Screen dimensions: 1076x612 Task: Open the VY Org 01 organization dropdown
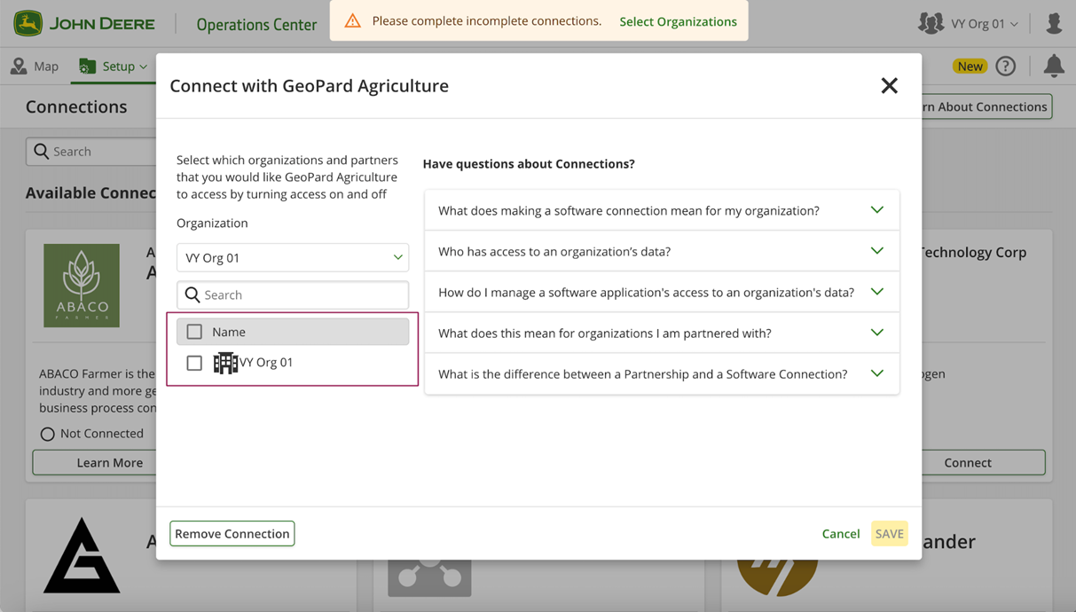tap(293, 258)
